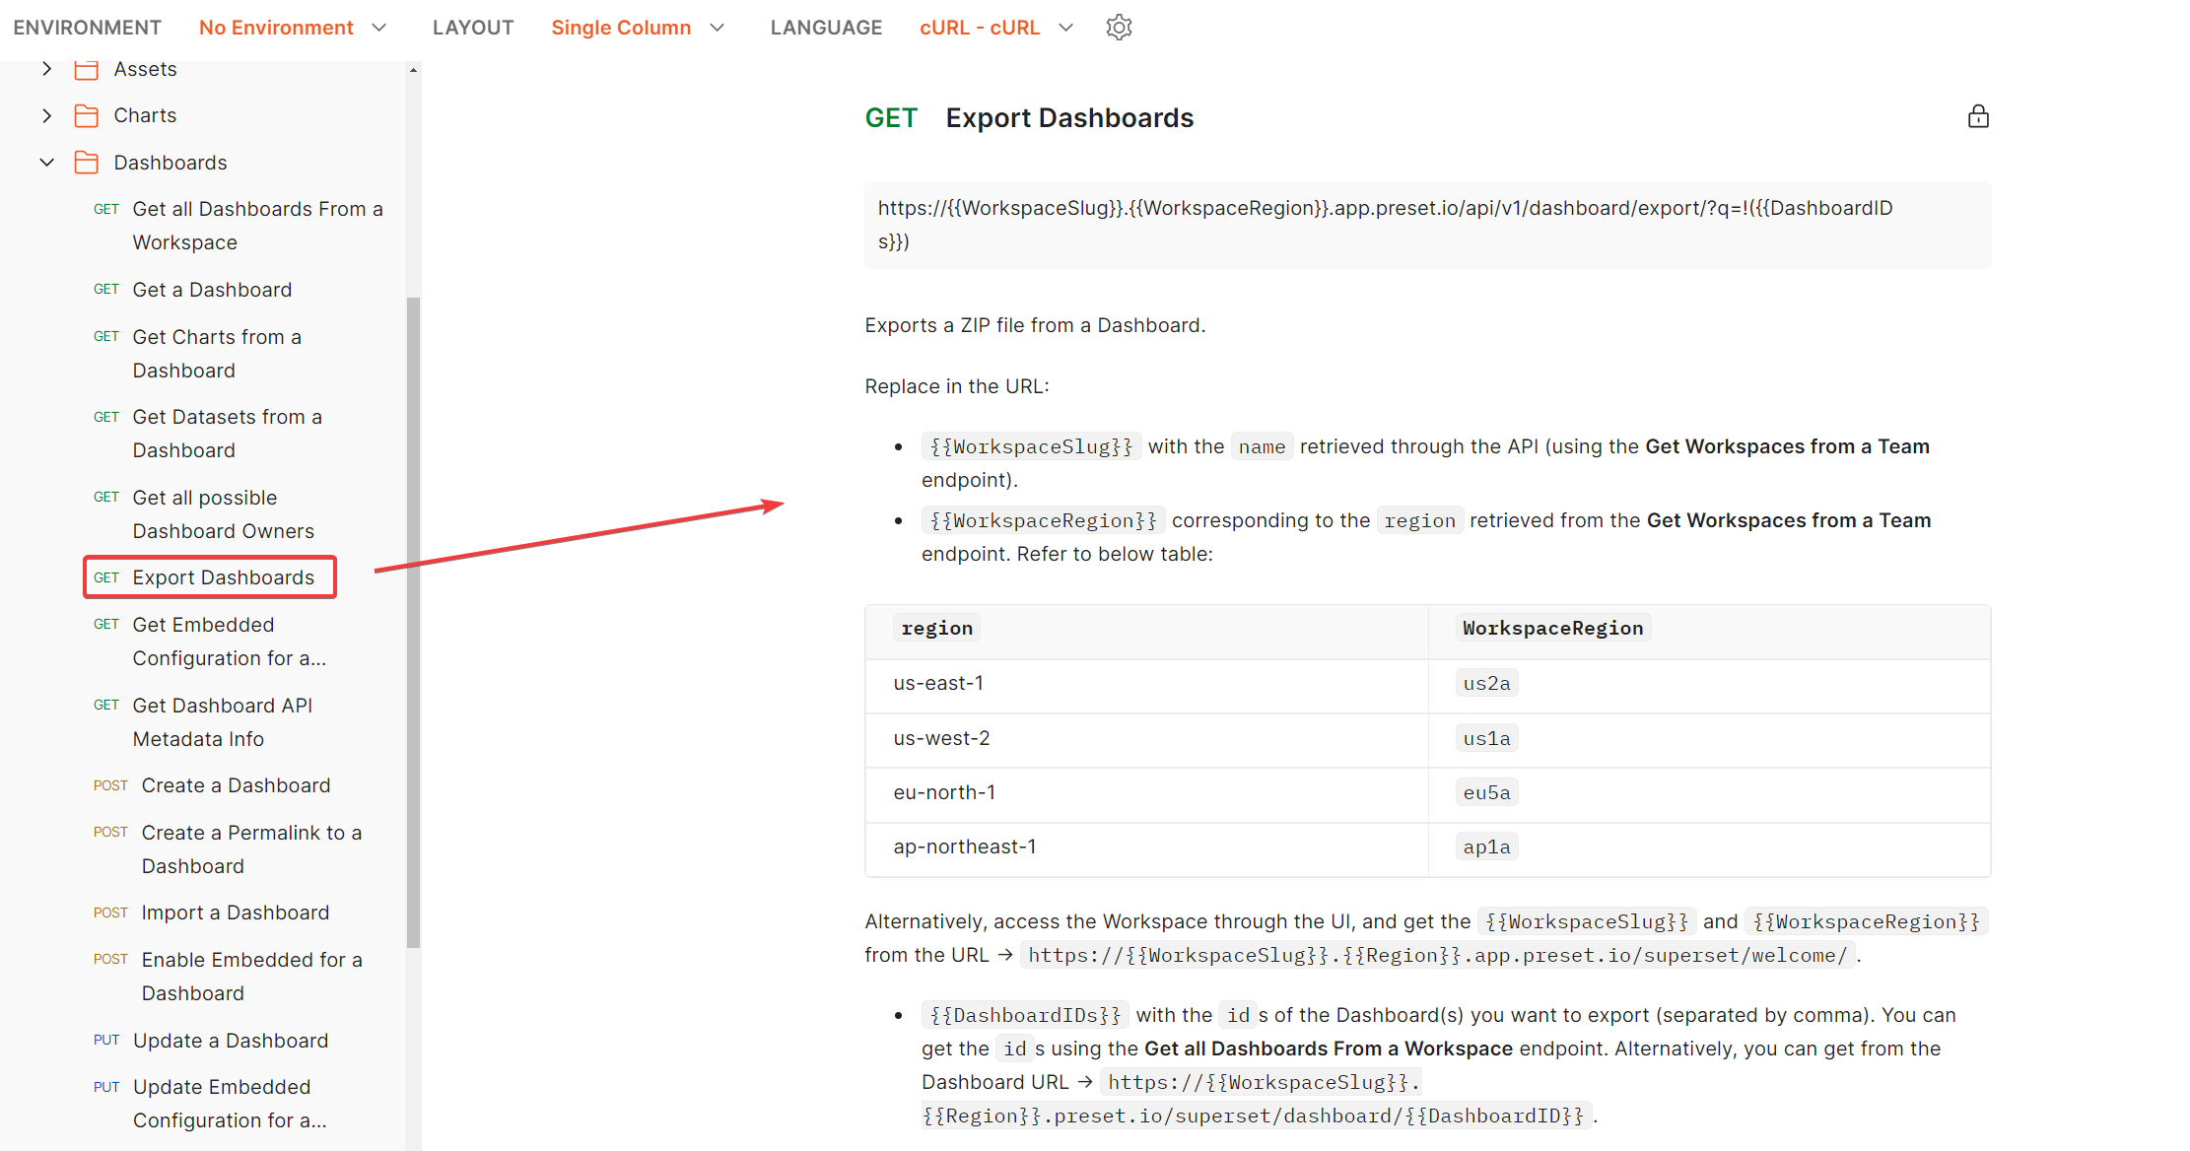Click the LANGUAGE menu label
Screen dimensions: 2190x1151
coord(826,27)
